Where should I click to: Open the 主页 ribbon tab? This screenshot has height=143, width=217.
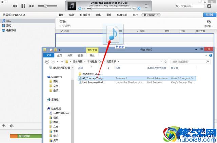59,55
